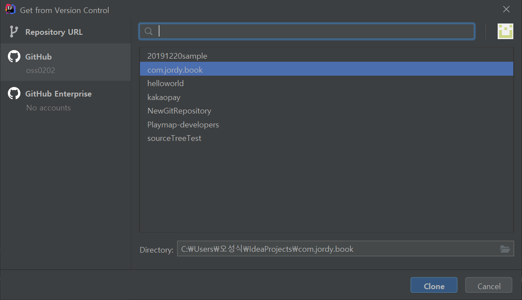The image size is (522, 300).
Task: Select the sourceTreeTest repository
Action: tap(326, 138)
